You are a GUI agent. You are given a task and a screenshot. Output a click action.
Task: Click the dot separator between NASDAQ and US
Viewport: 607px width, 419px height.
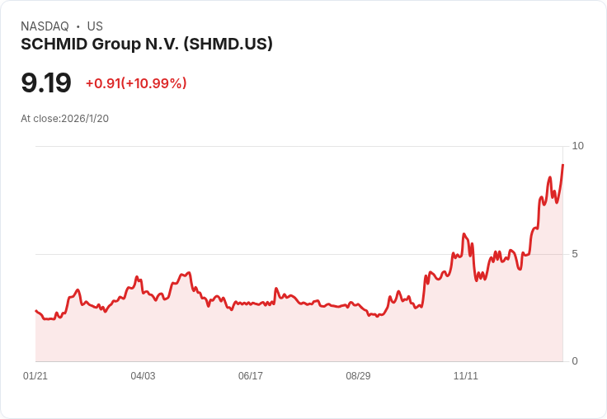pyautogui.click(x=78, y=26)
